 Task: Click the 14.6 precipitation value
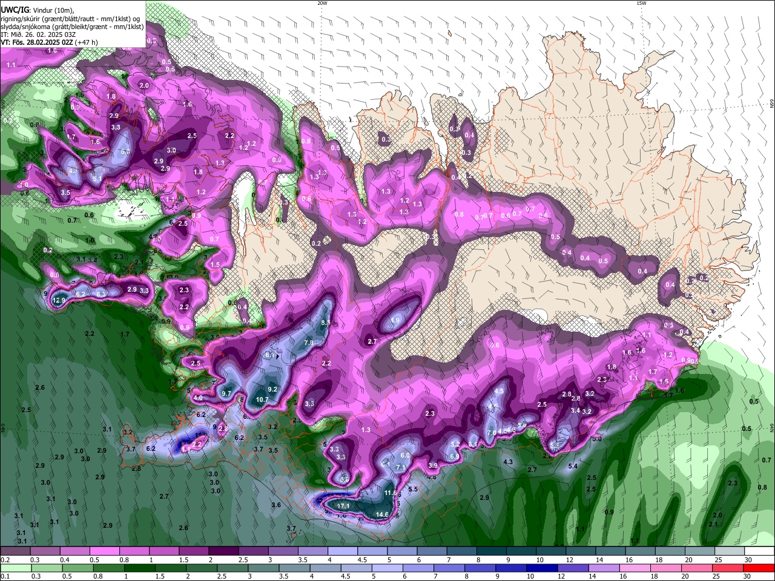pyautogui.click(x=382, y=514)
